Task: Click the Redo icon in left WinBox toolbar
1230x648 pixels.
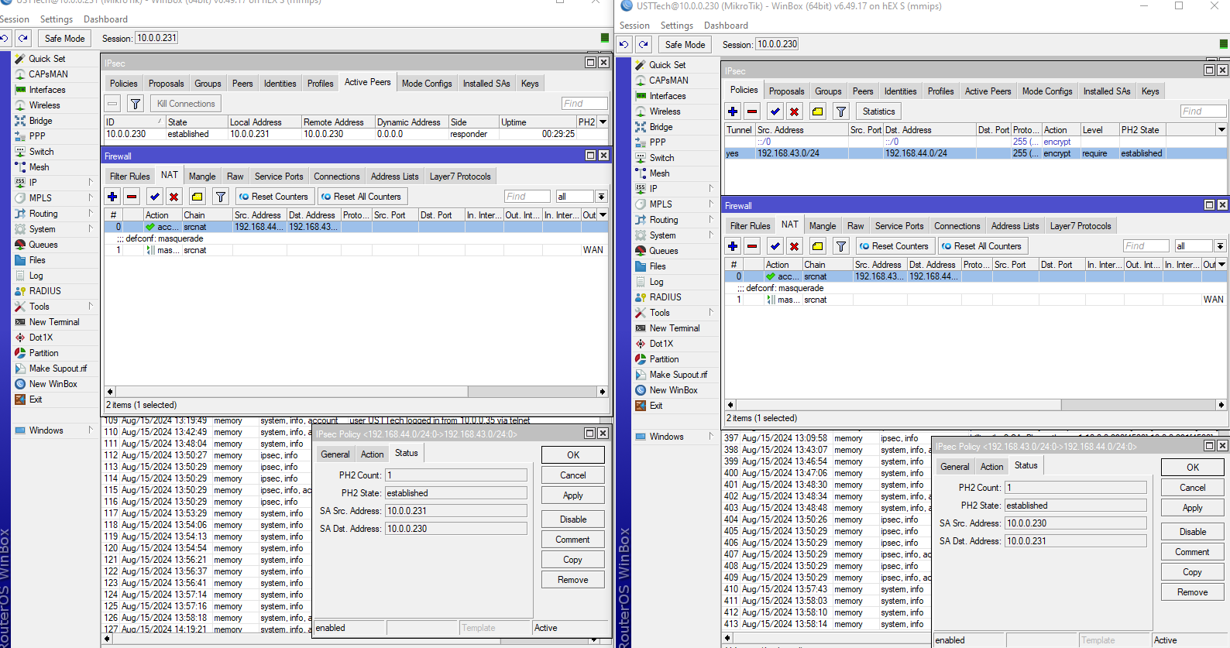Action: 23,39
